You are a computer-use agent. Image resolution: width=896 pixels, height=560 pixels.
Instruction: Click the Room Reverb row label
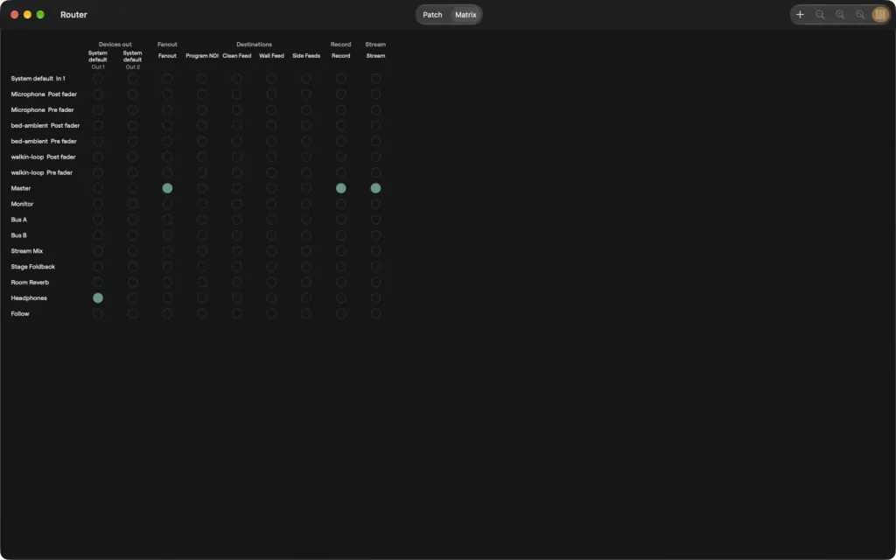pyautogui.click(x=30, y=283)
